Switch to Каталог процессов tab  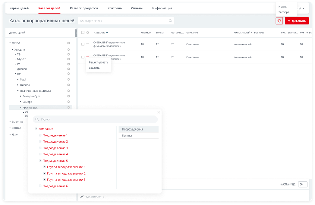tap(84, 8)
